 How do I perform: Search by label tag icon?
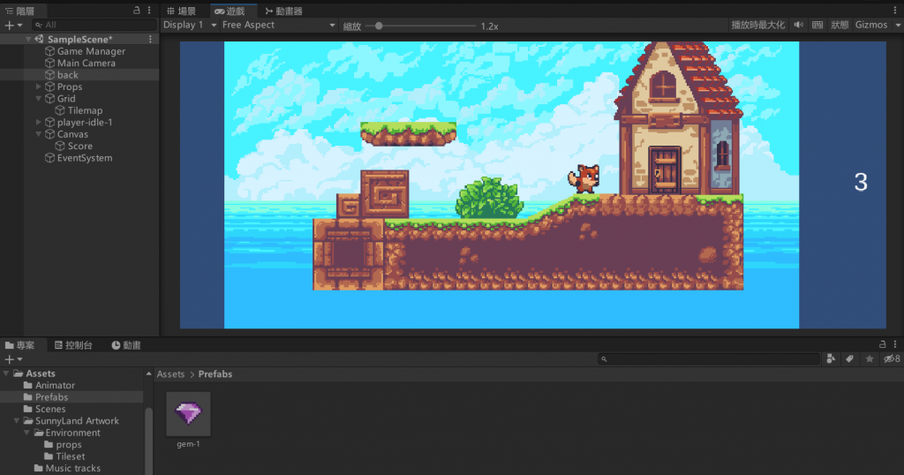850,359
